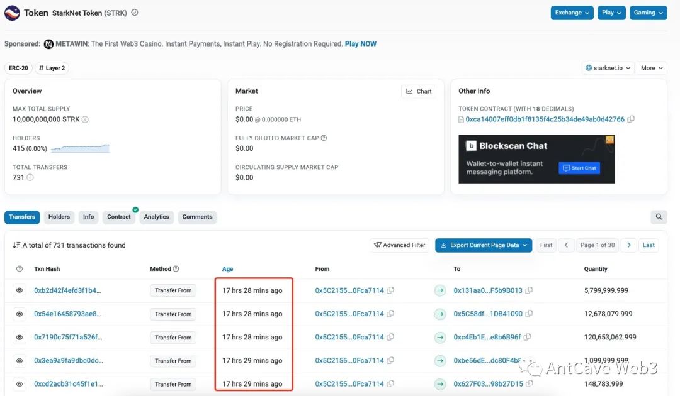
Task: Click the Blockscan Chat banner
Action: (x=536, y=159)
